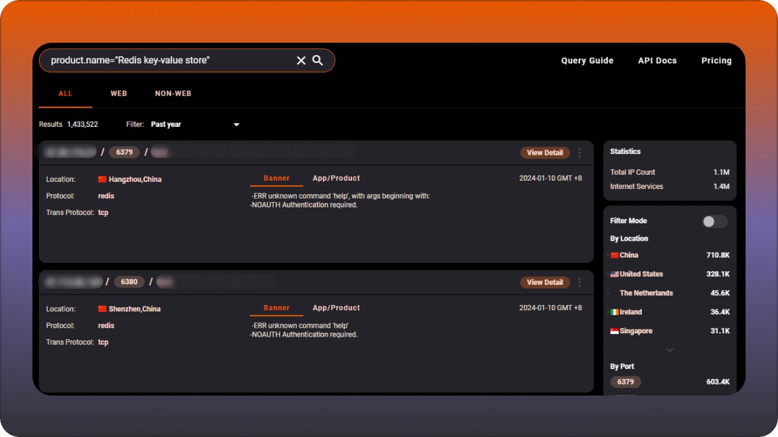Open the Pricing link
Viewport: 778px width, 437px height.
click(x=716, y=60)
